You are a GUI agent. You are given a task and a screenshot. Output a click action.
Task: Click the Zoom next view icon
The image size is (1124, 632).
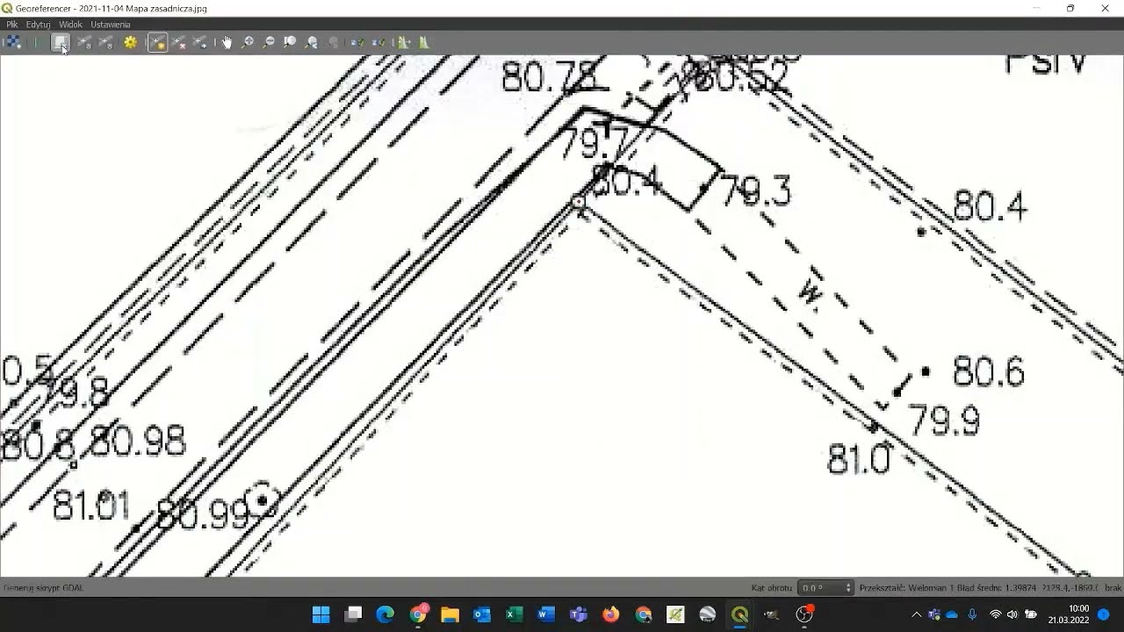(333, 42)
